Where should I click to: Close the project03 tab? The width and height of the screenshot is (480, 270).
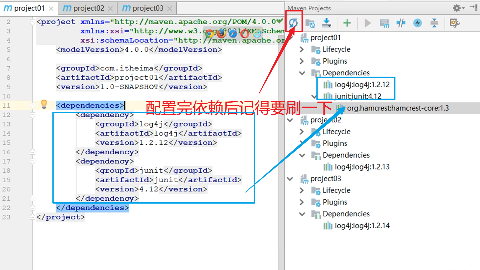click(170, 9)
